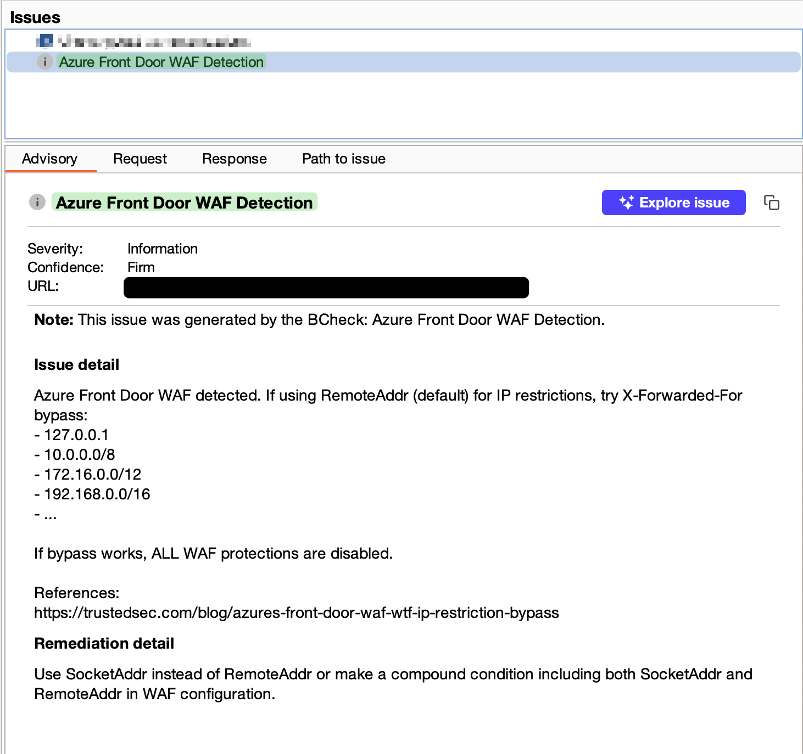
Task: Click the trustedsec.com reference URL
Action: point(297,613)
